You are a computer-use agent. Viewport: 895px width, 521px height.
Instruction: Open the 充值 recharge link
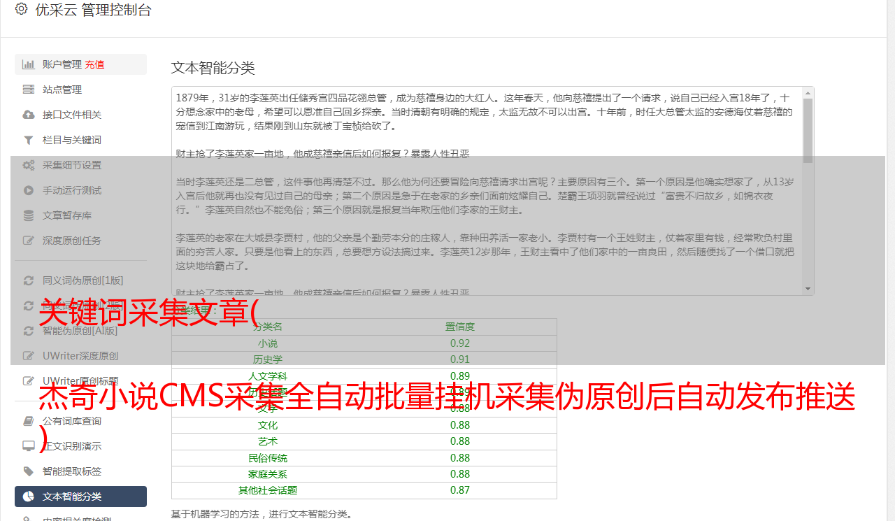[x=94, y=64]
